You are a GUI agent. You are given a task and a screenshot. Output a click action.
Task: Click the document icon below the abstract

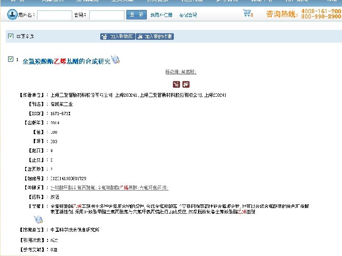click(38, 219)
